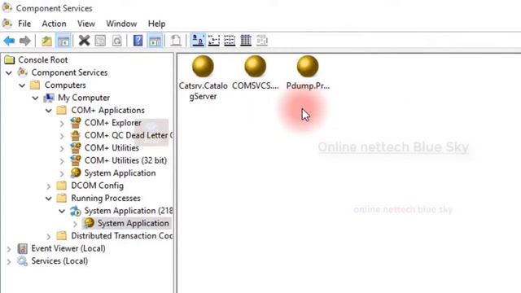Open the Action menu
This screenshot has height=293, width=521.
pyautogui.click(x=54, y=24)
